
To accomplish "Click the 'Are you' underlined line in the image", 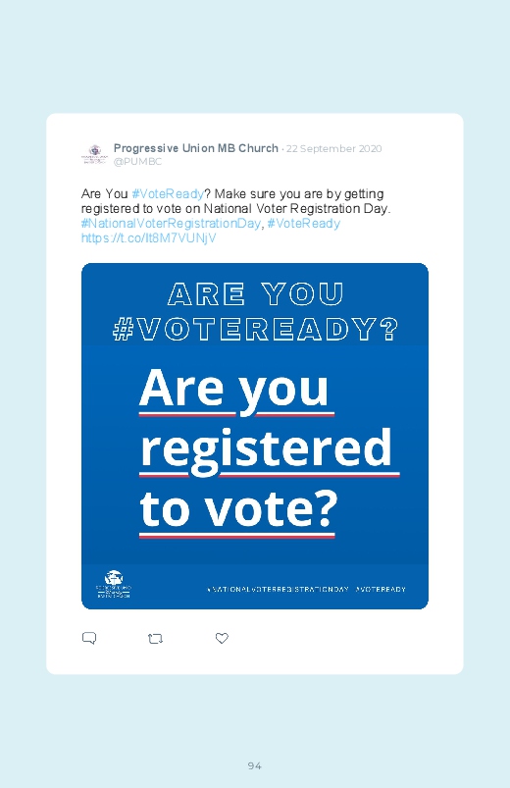I will (236, 392).
